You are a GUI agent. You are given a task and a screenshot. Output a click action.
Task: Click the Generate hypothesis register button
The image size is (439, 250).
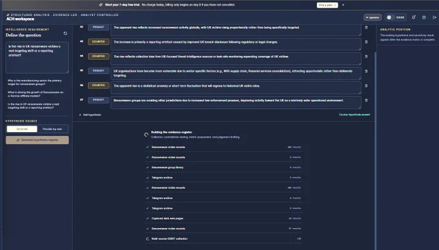(37, 140)
